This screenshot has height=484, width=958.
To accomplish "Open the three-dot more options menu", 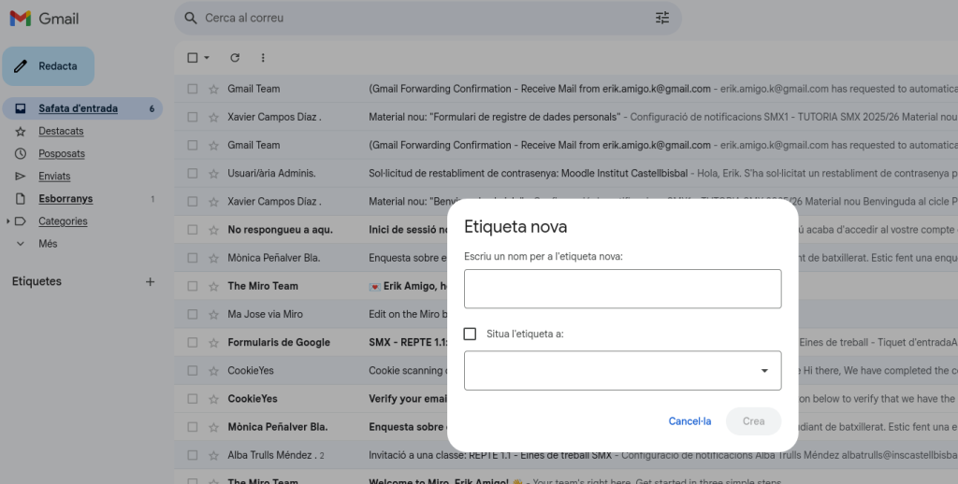I will [263, 58].
